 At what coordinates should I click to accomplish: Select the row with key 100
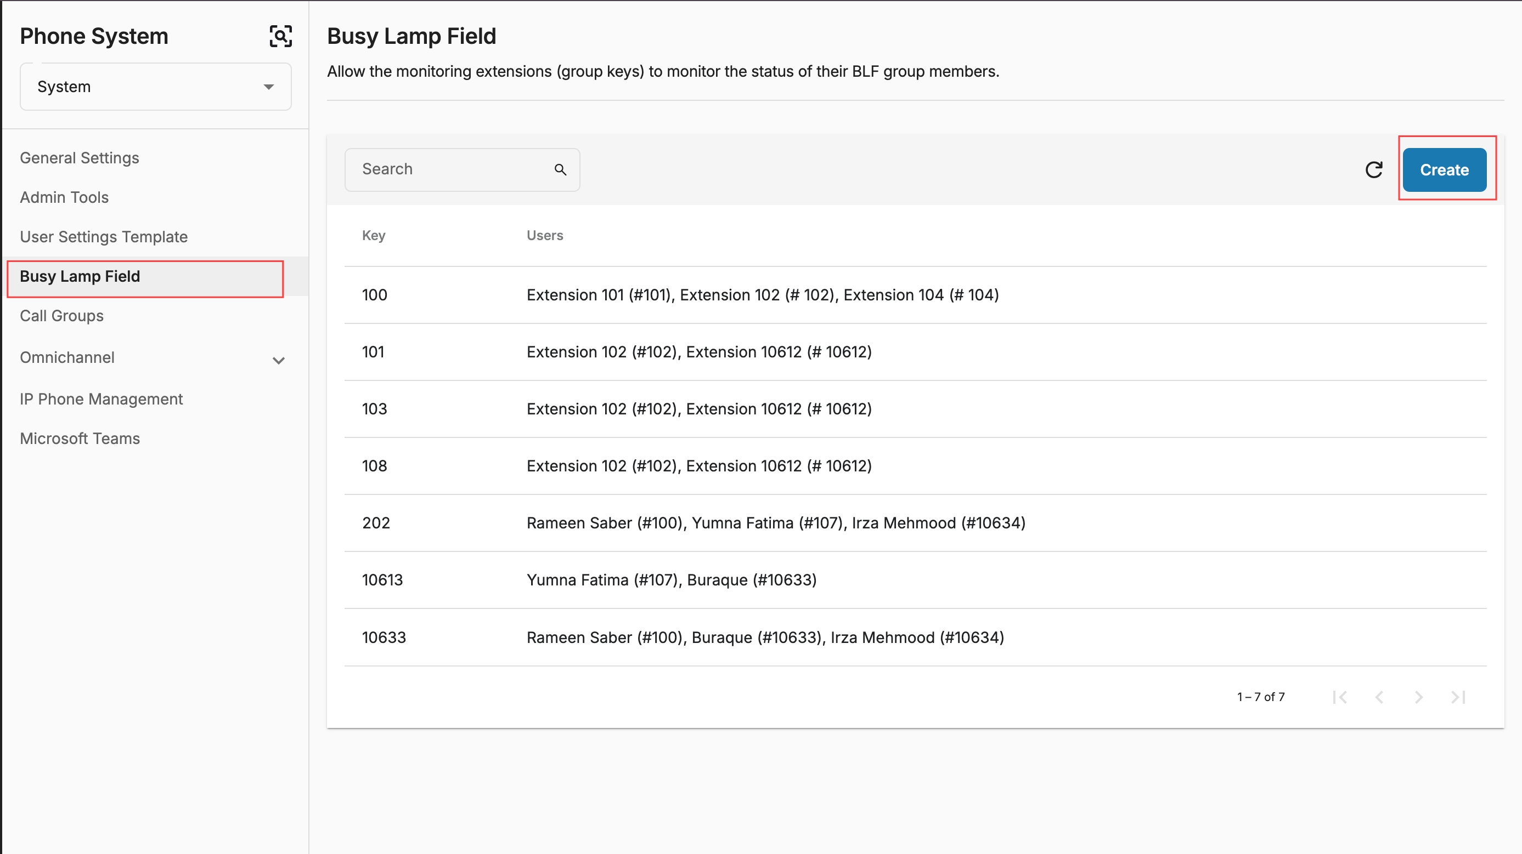[x=915, y=295]
